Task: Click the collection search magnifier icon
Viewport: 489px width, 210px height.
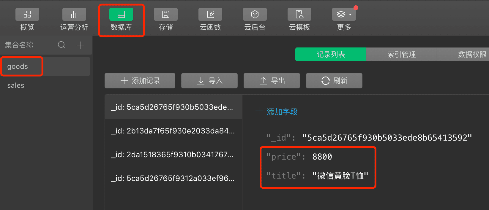Action: click(x=61, y=45)
